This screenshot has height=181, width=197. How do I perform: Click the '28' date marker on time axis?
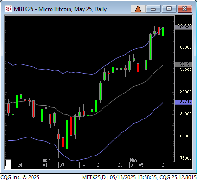120,165
